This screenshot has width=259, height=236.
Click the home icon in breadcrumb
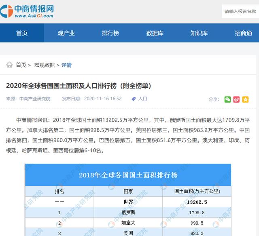pyautogui.click(x=9, y=65)
